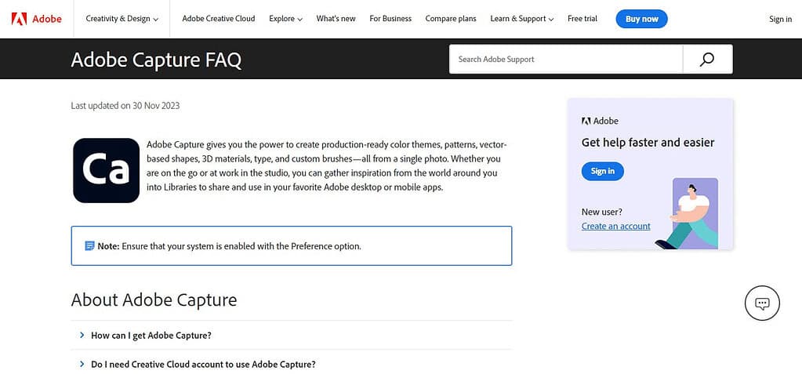Image resolution: width=802 pixels, height=374 pixels.
Task: Click the Adobe Capture FAQ title
Action: pyautogui.click(x=156, y=60)
